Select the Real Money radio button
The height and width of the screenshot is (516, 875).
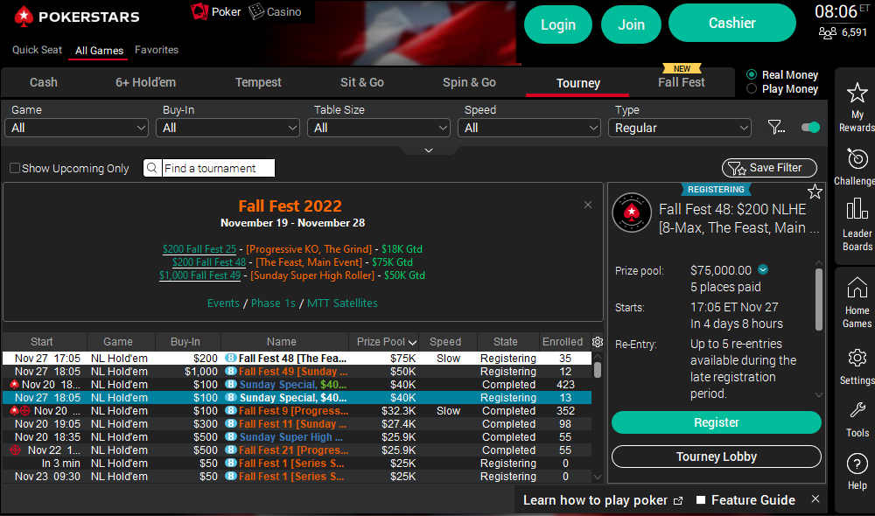pos(752,74)
